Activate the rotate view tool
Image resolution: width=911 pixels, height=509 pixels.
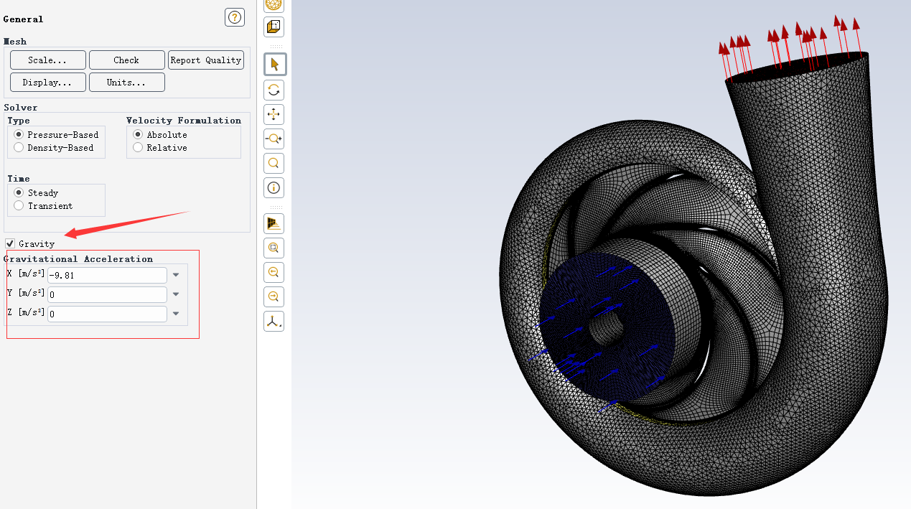pos(274,90)
